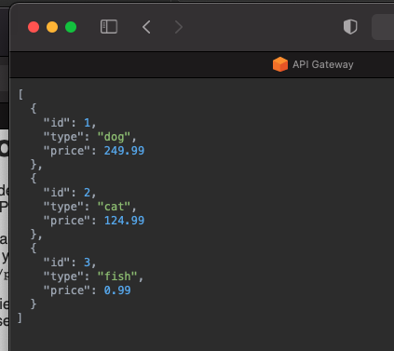The height and width of the screenshot is (351, 394).
Task: Click the id value 2
Action: [x=87, y=193]
